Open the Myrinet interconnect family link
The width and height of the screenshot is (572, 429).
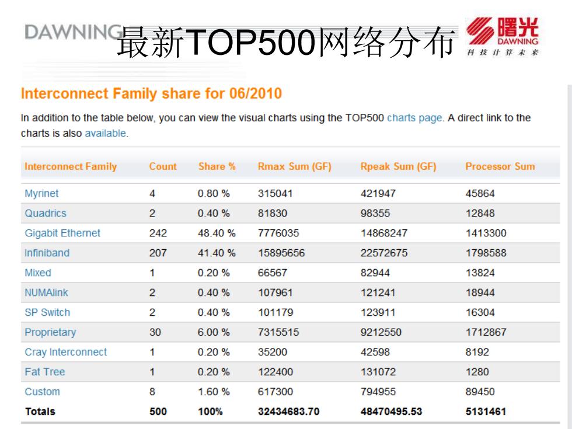tap(41, 194)
